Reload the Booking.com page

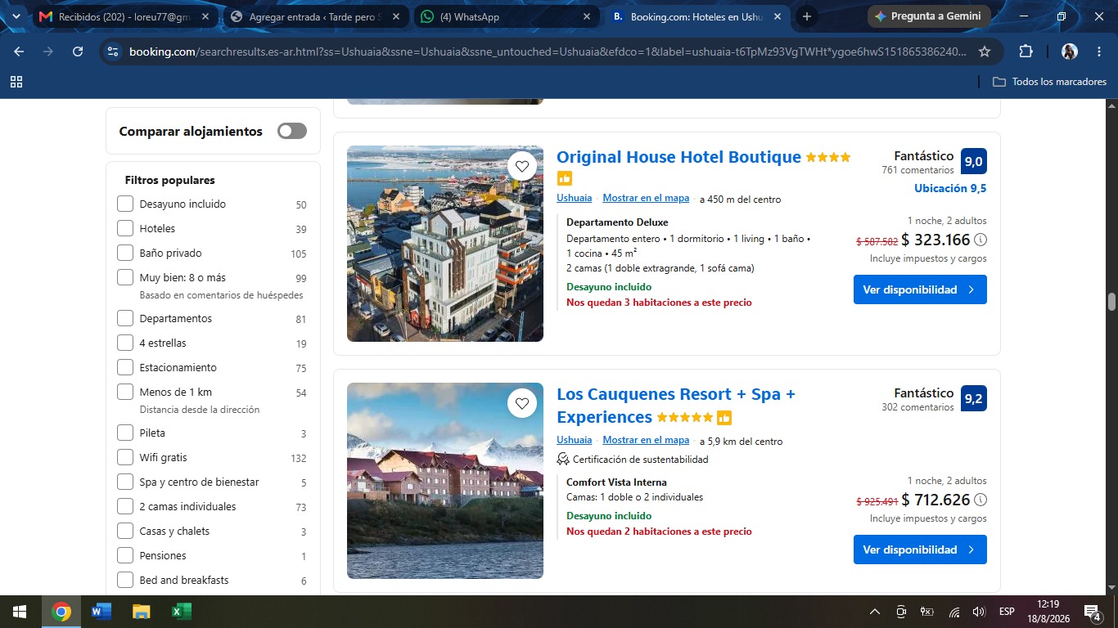coord(78,52)
